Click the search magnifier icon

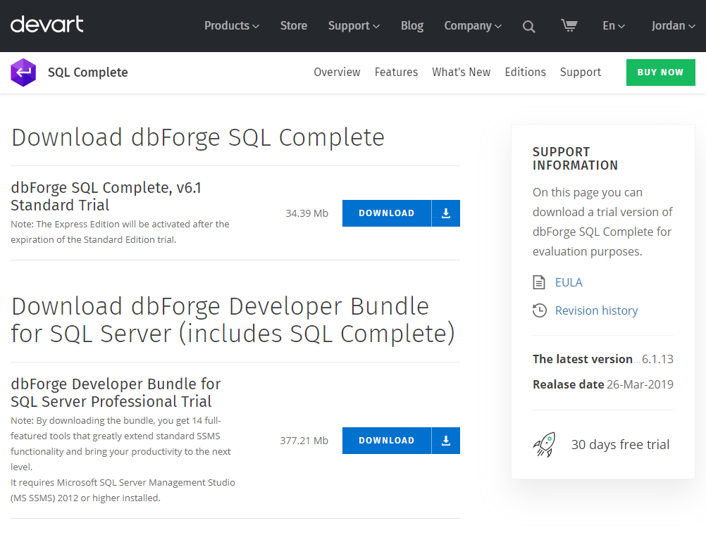pyautogui.click(x=528, y=27)
